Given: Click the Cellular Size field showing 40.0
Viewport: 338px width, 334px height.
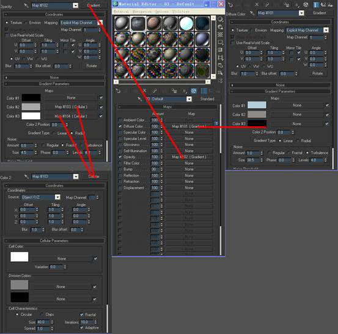Looking at the screenshot, I should [x=43, y=322].
